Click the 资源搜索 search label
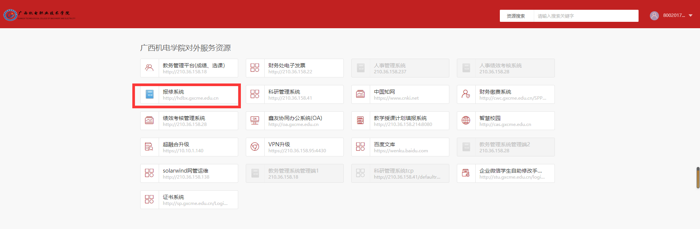The width and height of the screenshot is (700, 229). click(516, 16)
